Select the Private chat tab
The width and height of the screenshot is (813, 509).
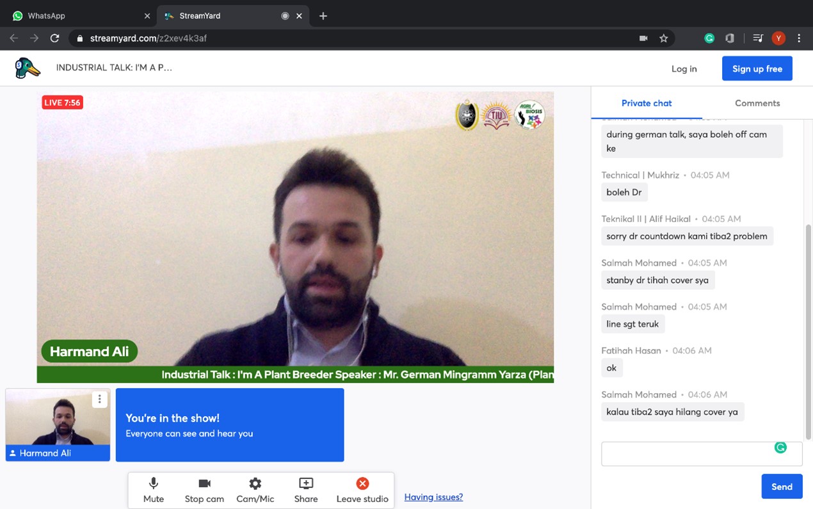pyautogui.click(x=647, y=103)
